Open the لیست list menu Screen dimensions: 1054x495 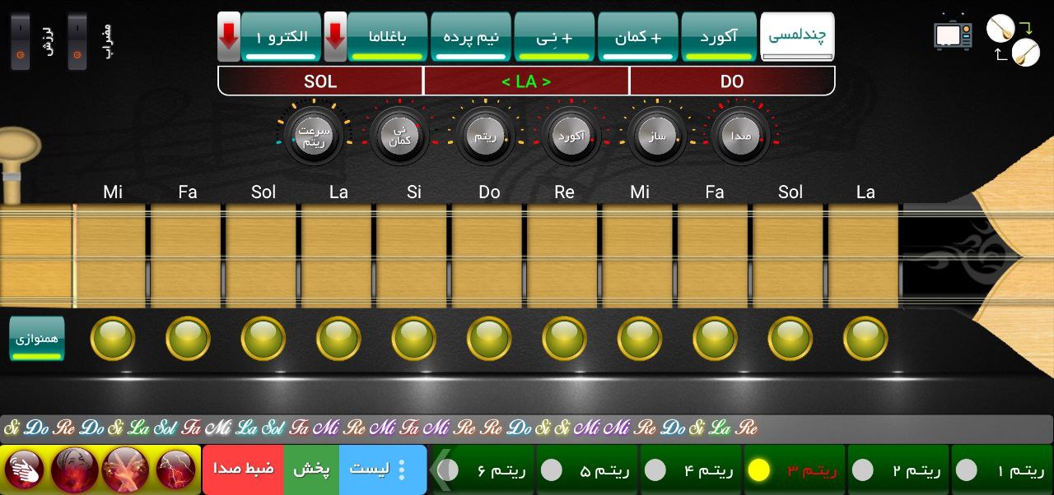tap(383, 470)
